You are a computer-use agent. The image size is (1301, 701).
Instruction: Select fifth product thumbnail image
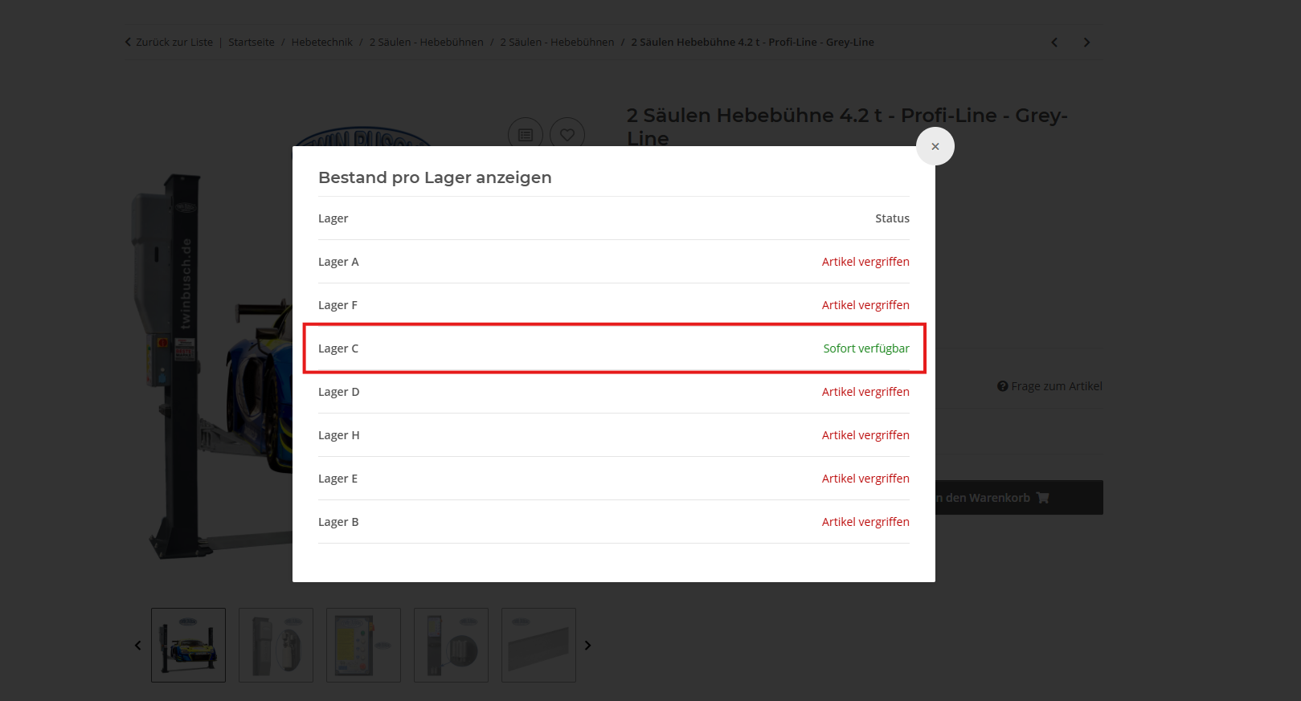tap(538, 645)
